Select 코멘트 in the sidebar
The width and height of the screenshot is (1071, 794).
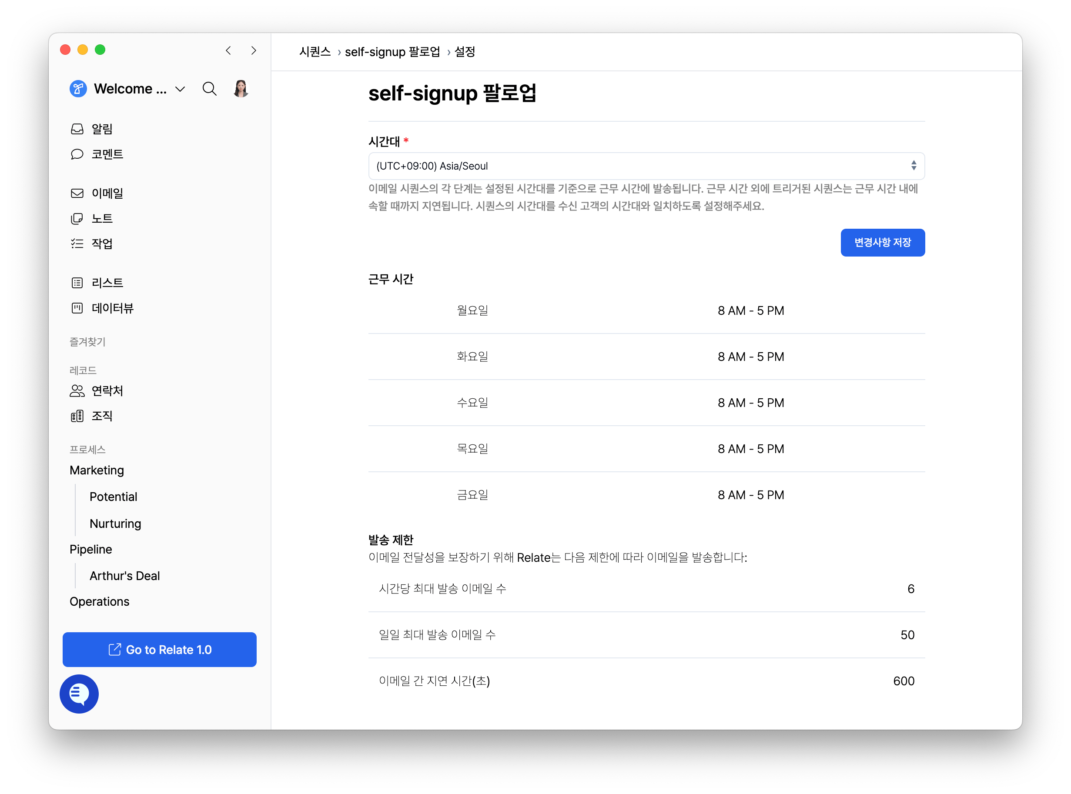click(107, 154)
